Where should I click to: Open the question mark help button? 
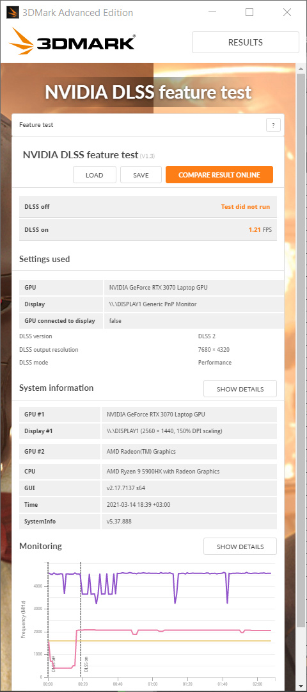[x=273, y=126]
